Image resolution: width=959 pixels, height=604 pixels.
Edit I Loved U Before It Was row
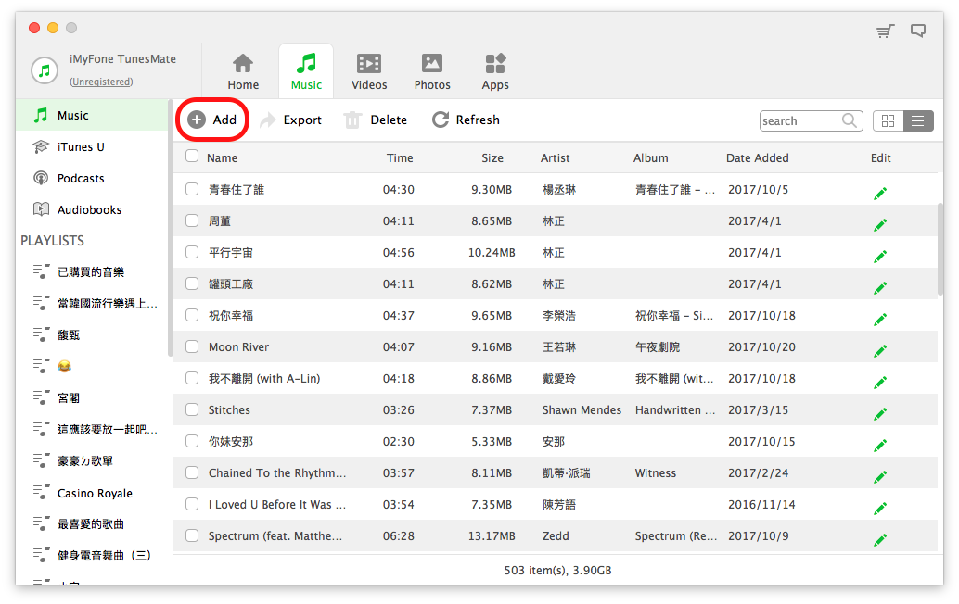[880, 508]
